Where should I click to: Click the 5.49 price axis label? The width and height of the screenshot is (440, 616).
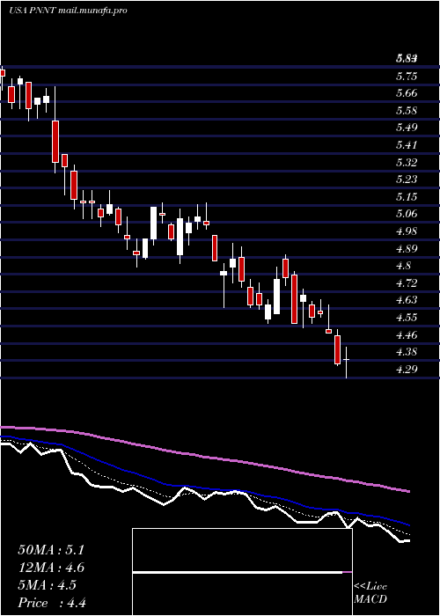pos(407,128)
